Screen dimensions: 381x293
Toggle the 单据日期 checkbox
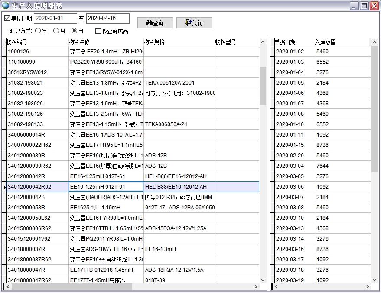point(7,18)
